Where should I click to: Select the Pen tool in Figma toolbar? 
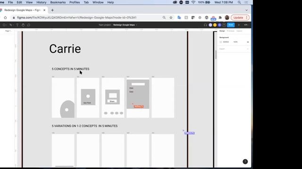pyautogui.click(x=10, y=25)
